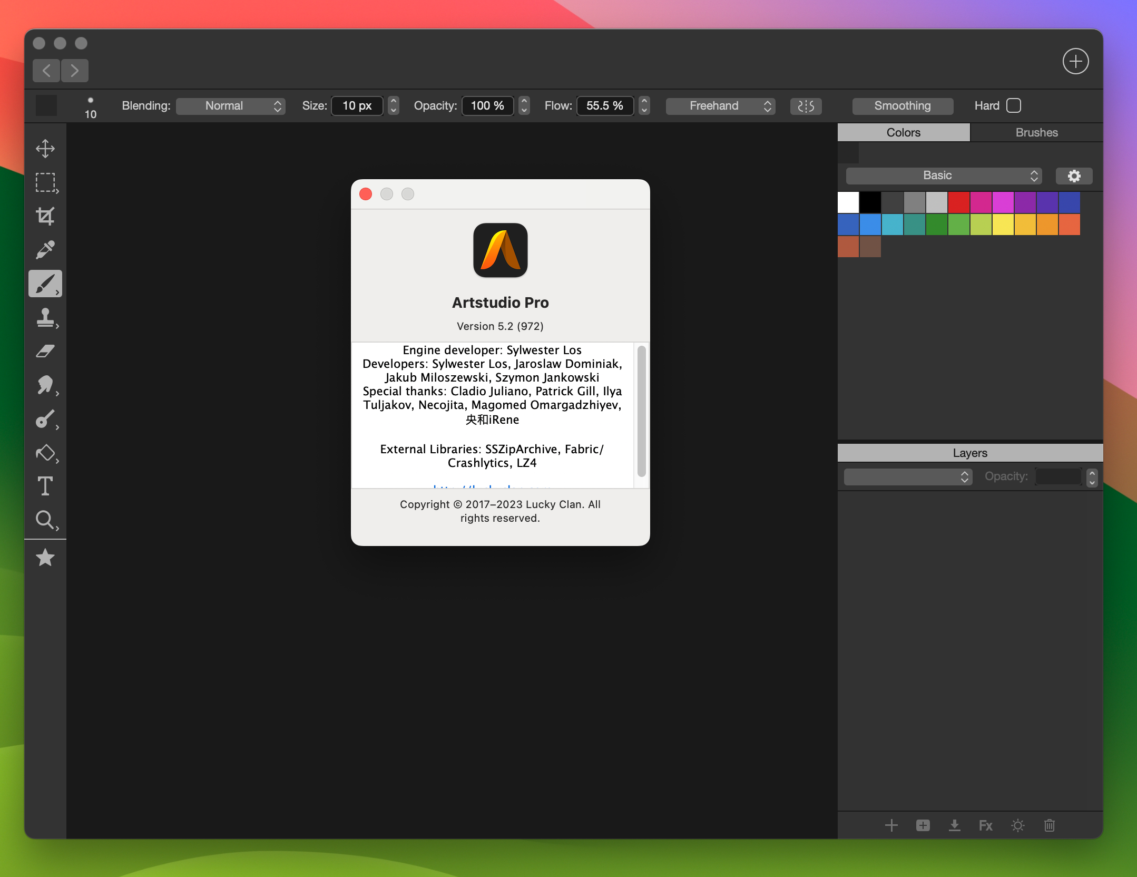
Task: Select the Eyedropper tool
Action: pyautogui.click(x=45, y=250)
